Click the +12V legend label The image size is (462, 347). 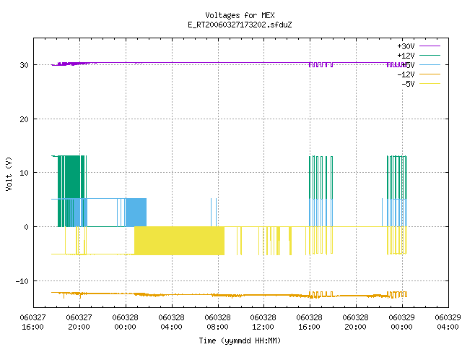pos(406,56)
